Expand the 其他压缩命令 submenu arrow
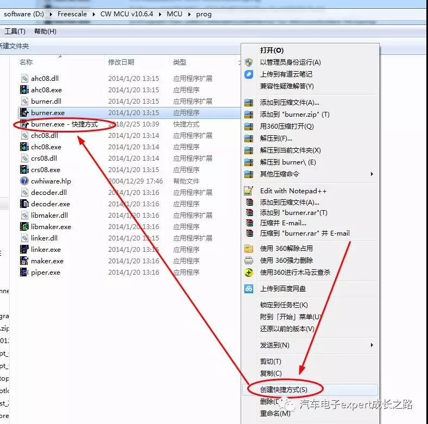 [372, 174]
